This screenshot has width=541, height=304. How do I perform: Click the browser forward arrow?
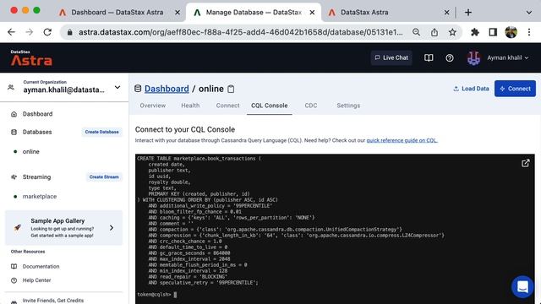pos(30,32)
